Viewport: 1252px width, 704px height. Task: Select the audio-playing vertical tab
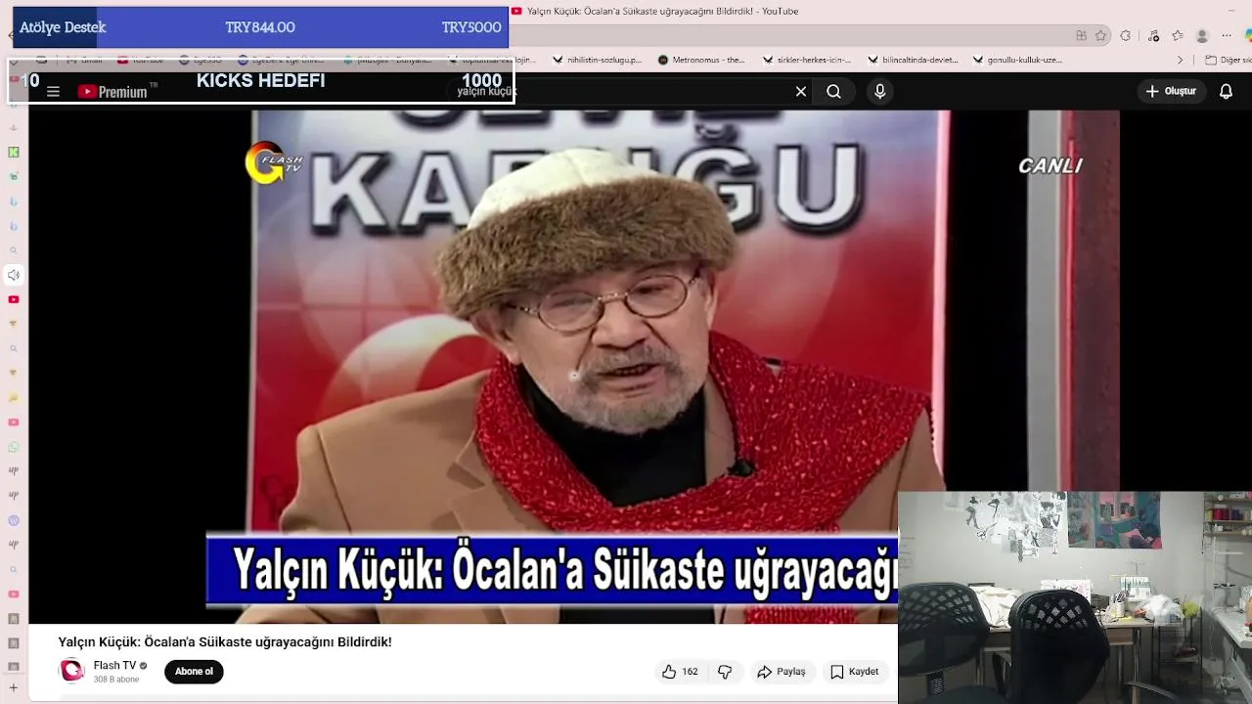tap(14, 275)
